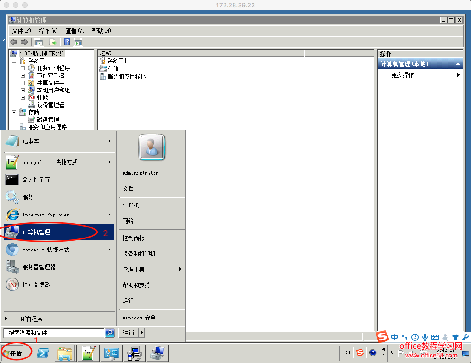The image size is (471, 363).
Task: Select 计算机管理(本地) root node
Action: [41, 53]
